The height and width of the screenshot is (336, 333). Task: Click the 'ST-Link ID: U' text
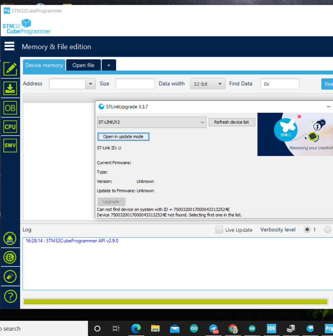click(x=109, y=148)
